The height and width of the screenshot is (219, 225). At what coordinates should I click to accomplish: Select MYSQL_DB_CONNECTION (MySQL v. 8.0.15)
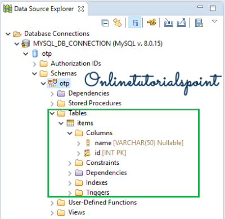tap(98, 44)
